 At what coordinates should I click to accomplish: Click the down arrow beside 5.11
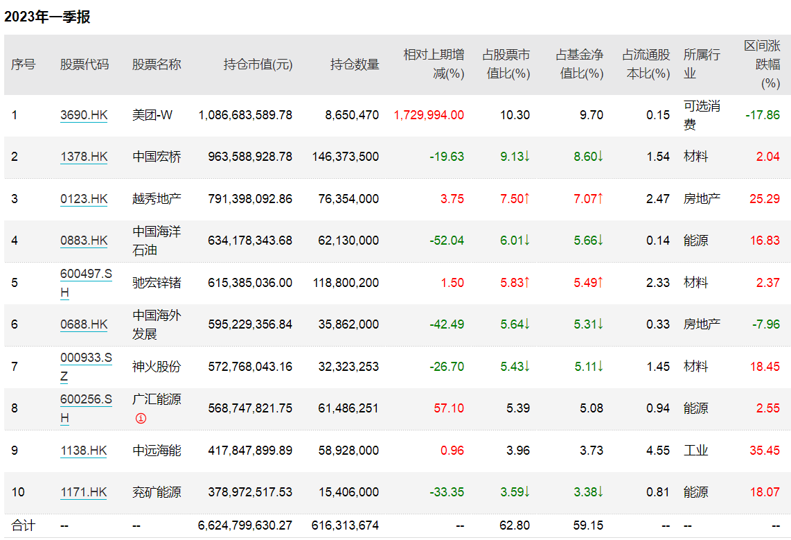600,367
